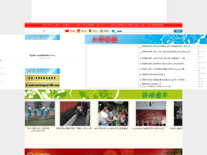This screenshot has height=155, width=207.
Task: Open the news item dated 2010-12-14
Action: pos(165,80)
